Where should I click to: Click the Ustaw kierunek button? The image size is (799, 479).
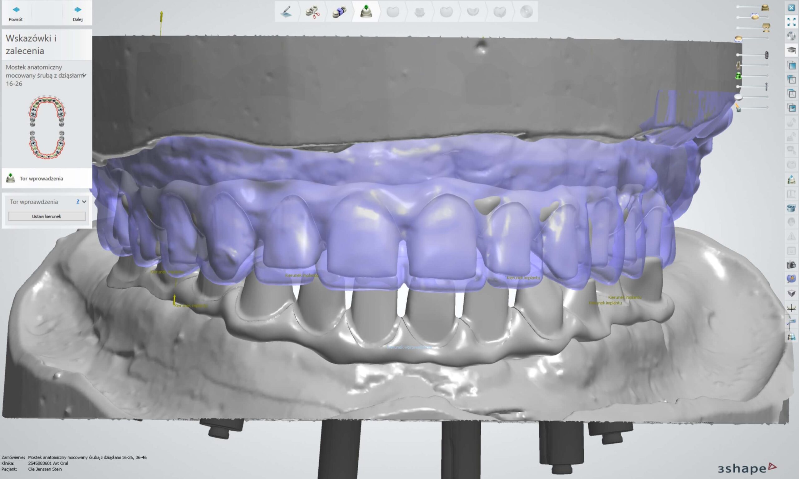coord(47,216)
